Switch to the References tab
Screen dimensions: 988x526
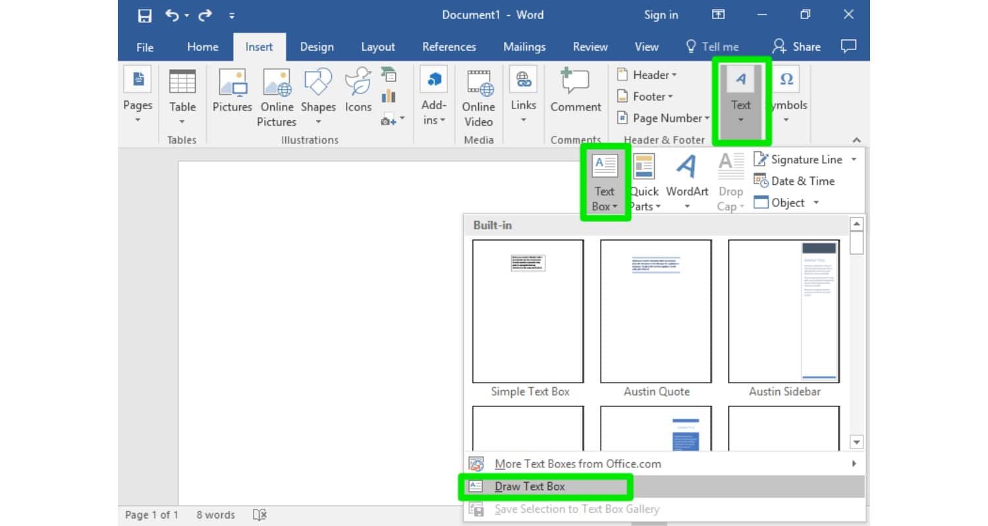[449, 47]
